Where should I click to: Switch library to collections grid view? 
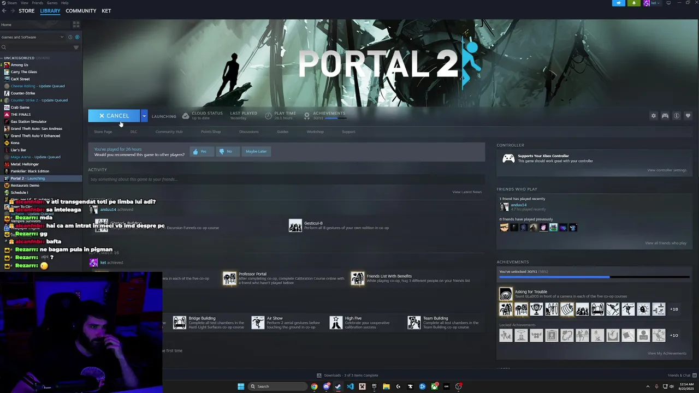click(76, 25)
